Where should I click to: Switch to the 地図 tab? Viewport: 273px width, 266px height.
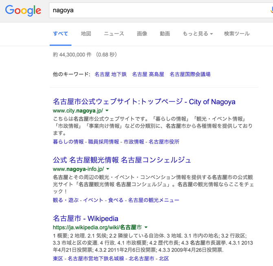[x=86, y=34]
